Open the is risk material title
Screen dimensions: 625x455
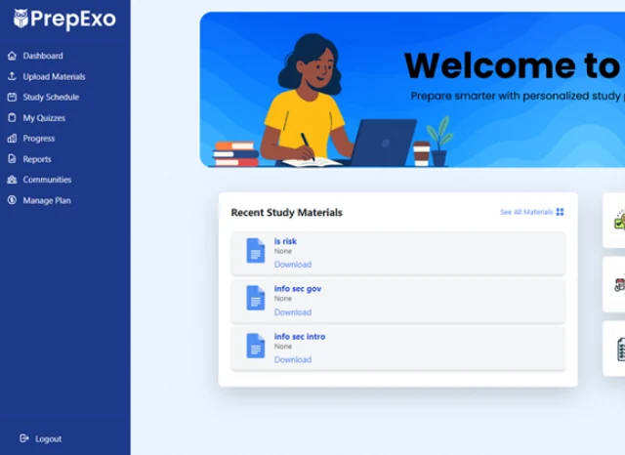tap(285, 241)
